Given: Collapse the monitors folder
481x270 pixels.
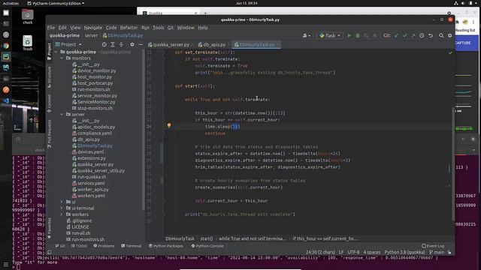Looking at the screenshot, I should click(x=62, y=58).
